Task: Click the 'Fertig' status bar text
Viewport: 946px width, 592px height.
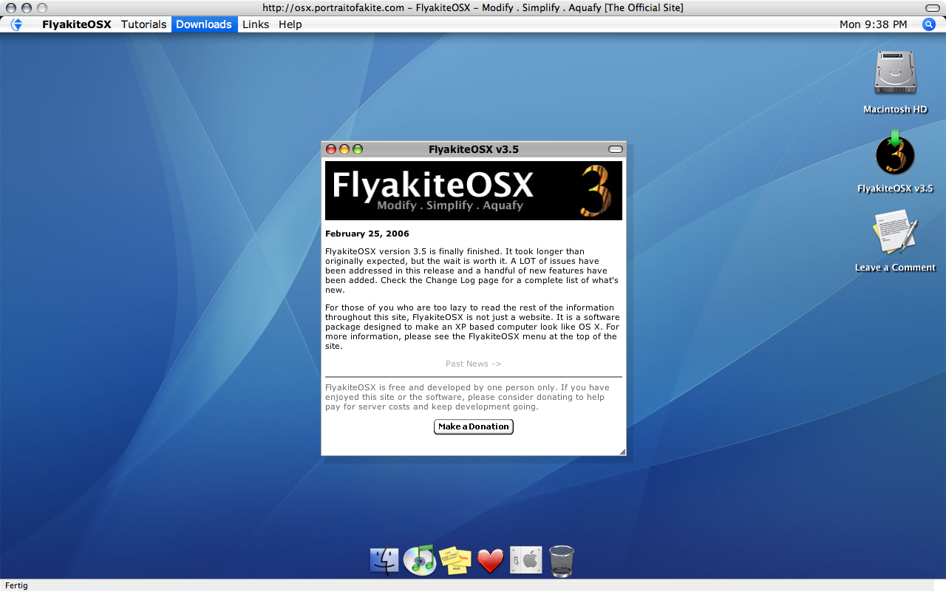Action: [x=16, y=585]
